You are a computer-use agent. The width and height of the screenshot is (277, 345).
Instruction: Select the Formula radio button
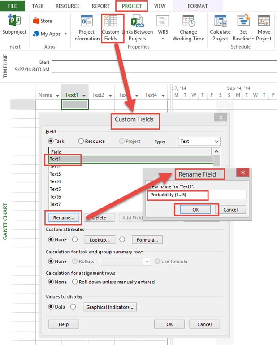122,239
